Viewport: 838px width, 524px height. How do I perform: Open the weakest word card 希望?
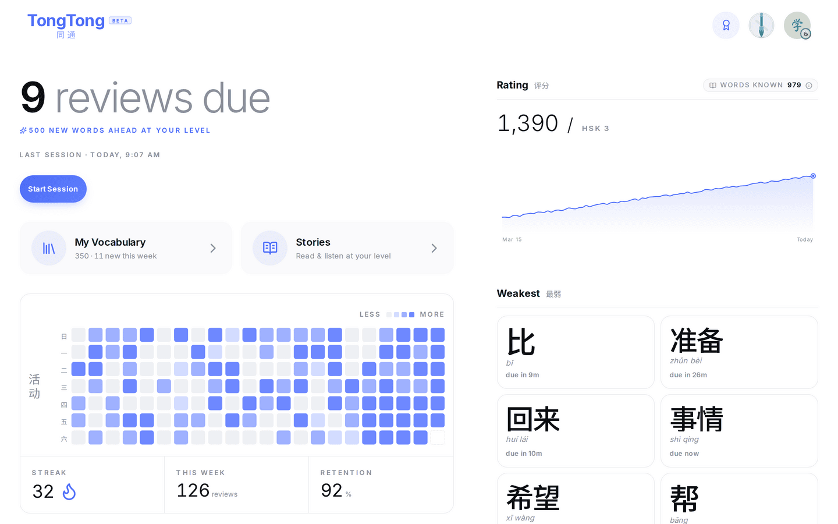pos(576,498)
